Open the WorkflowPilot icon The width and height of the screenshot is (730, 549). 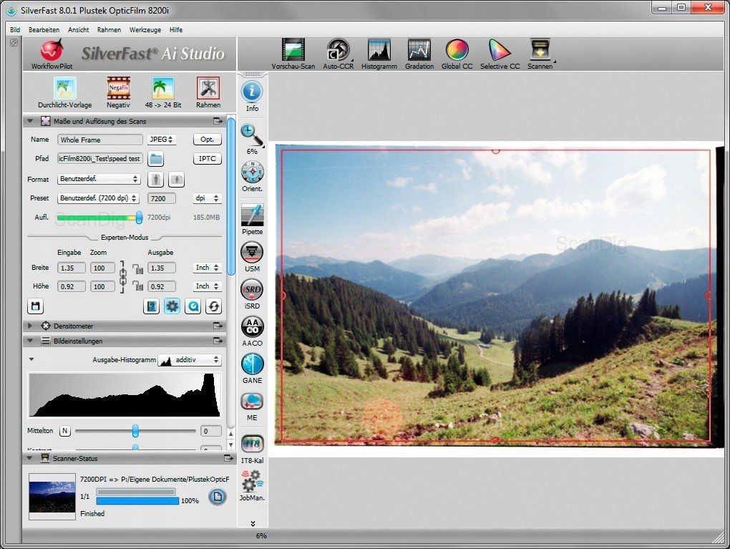pyautogui.click(x=51, y=51)
